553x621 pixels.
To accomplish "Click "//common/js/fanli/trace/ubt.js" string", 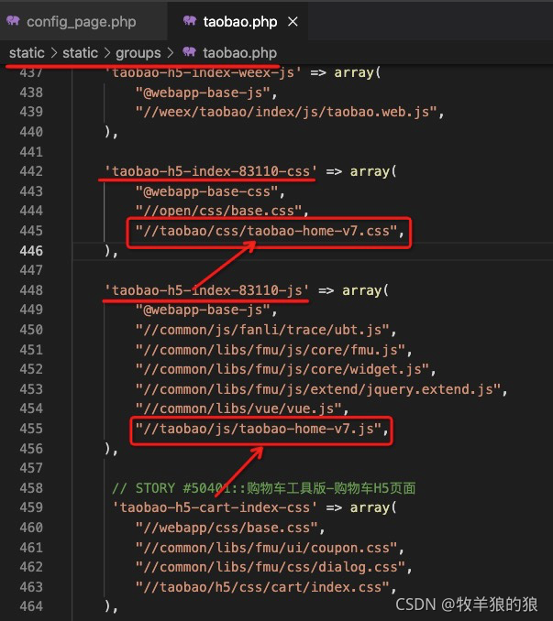I will pyautogui.click(x=262, y=330).
